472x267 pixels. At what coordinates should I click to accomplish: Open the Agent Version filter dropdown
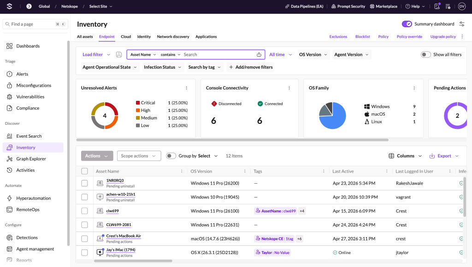[x=351, y=54]
